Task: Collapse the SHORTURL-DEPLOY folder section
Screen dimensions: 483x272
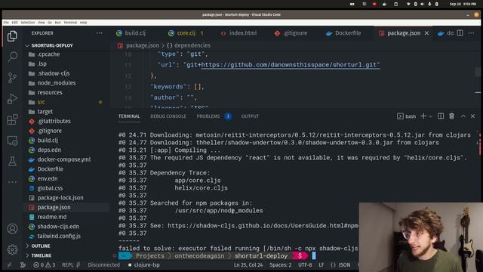Action: [x=52, y=45]
